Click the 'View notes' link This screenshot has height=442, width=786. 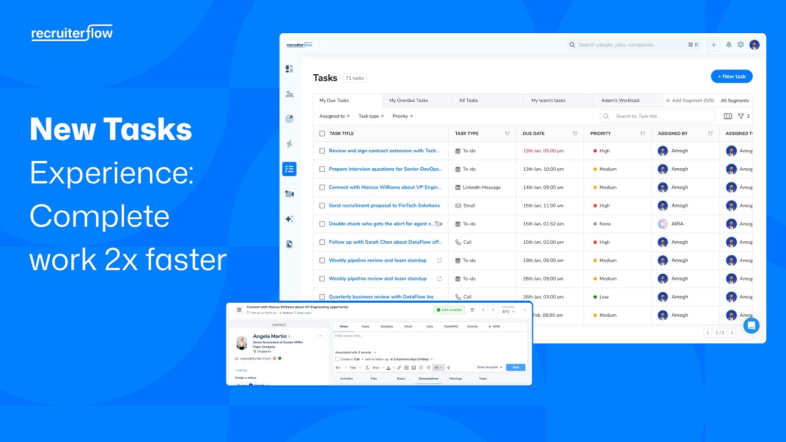pos(304,313)
